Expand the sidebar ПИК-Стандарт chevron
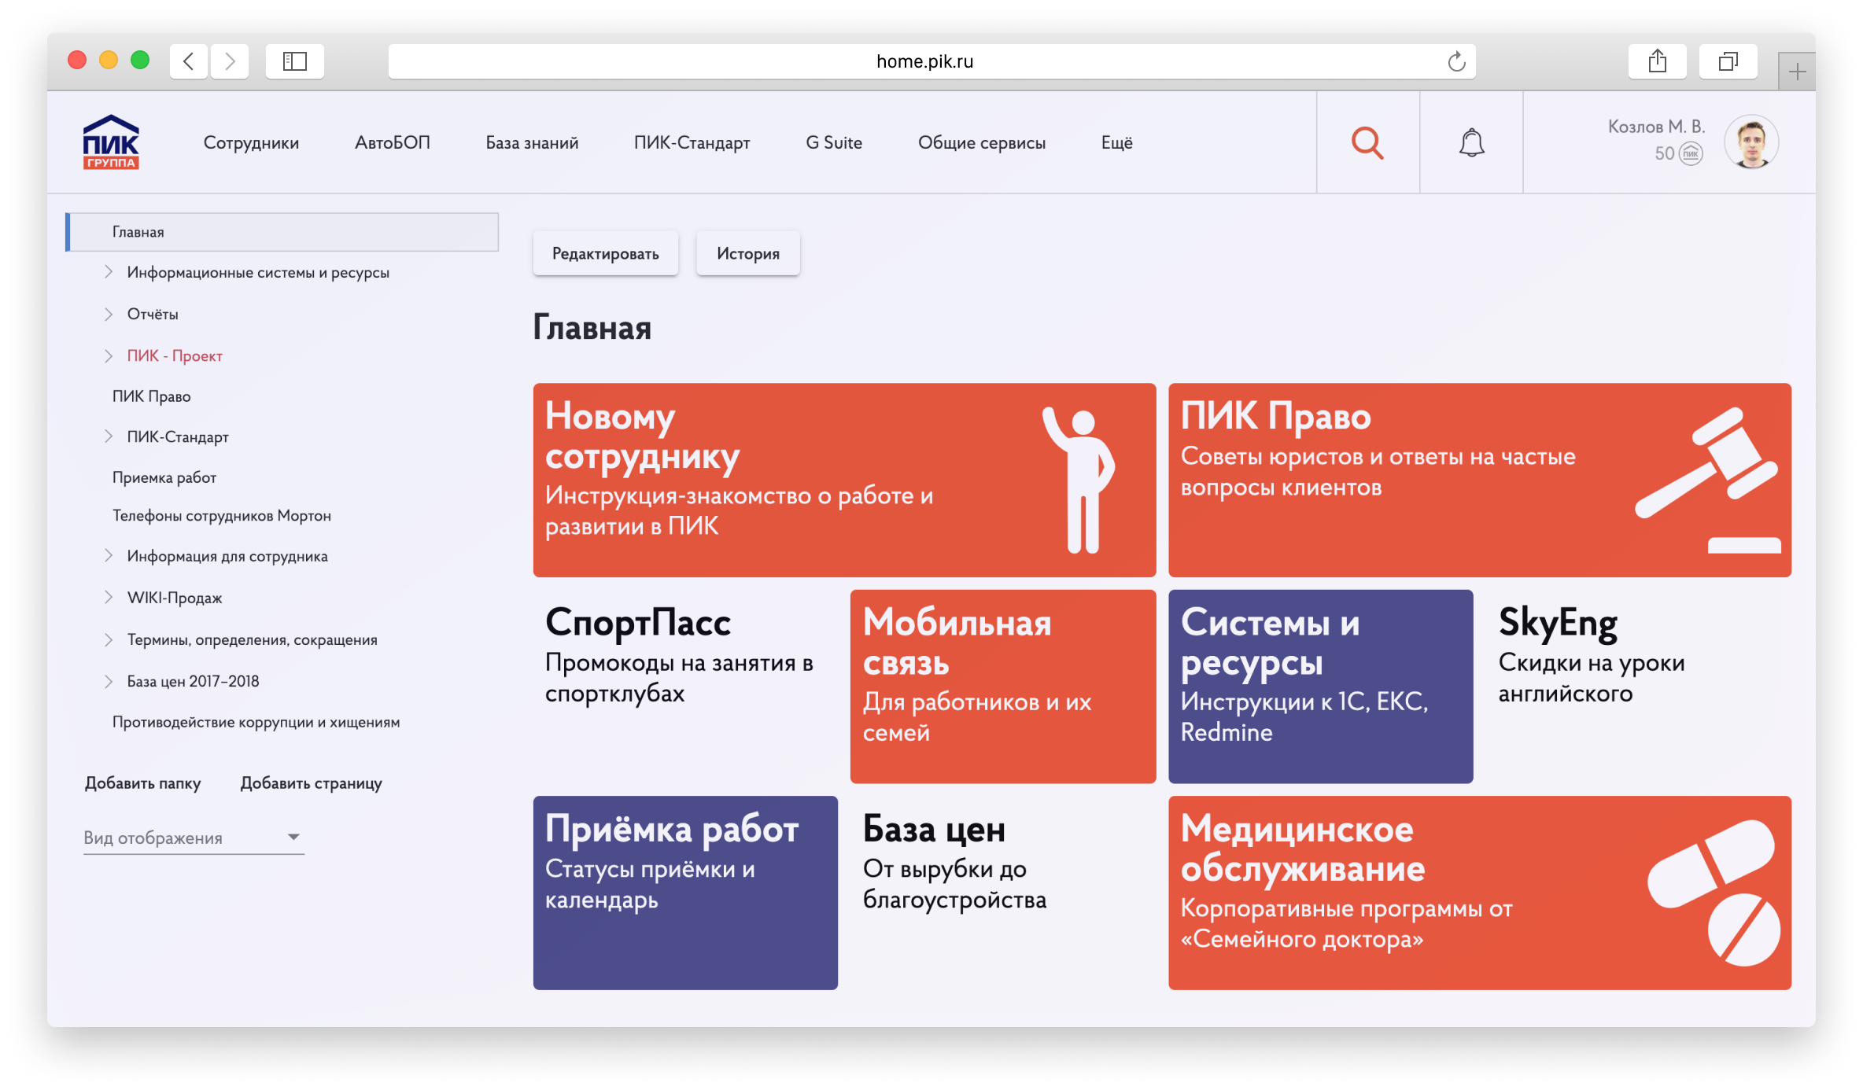 (109, 436)
